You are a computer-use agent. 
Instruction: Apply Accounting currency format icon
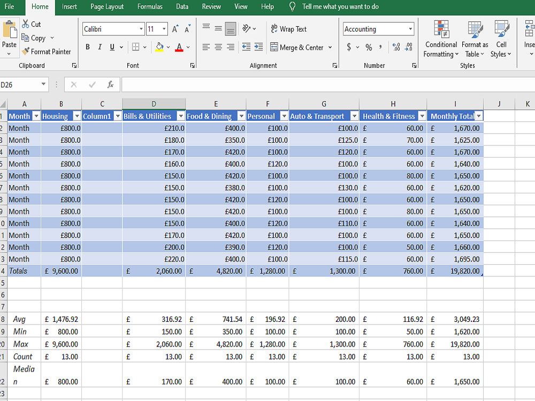[349, 47]
